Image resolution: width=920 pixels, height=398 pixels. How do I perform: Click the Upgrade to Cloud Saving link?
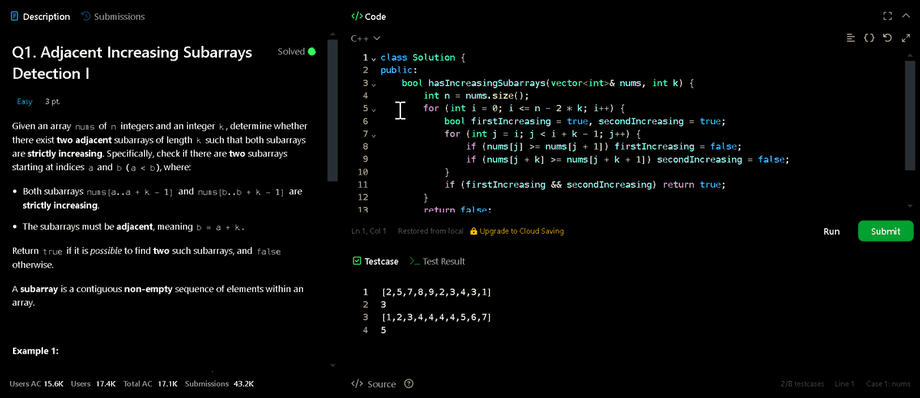(x=521, y=231)
